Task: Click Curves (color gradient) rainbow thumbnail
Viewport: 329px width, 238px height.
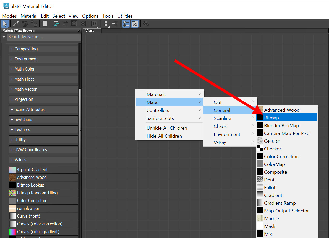Action: [12, 232]
